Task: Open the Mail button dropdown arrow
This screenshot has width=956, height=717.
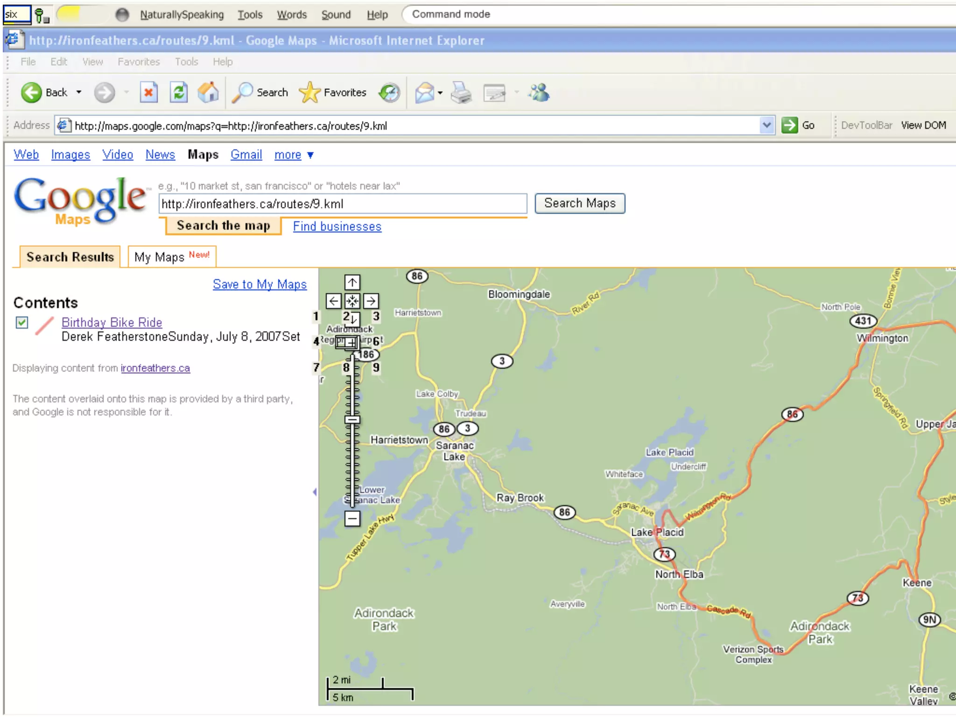Action: pyautogui.click(x=440, y=92)
